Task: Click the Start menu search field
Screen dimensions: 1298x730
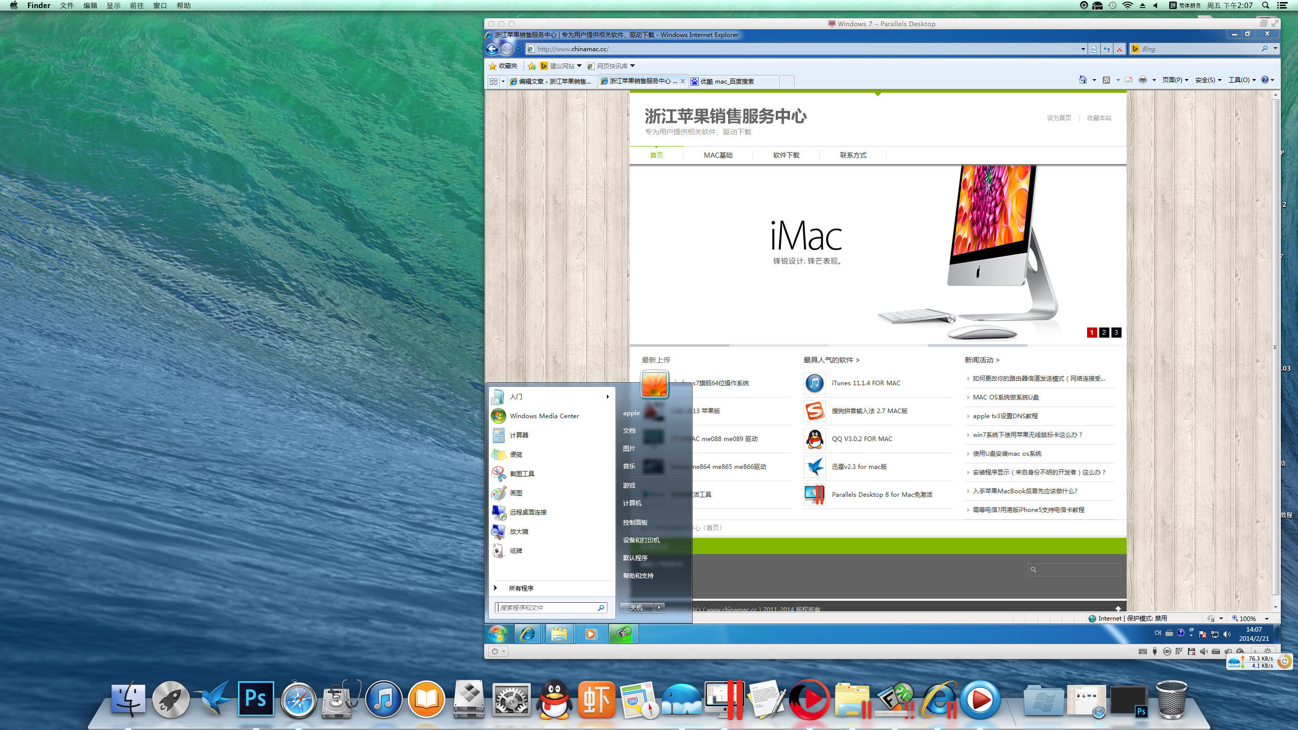Action: tap(551, 607)
